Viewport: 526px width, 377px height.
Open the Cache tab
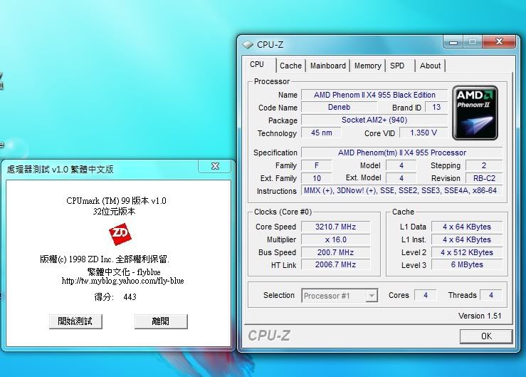pos(290,66)
